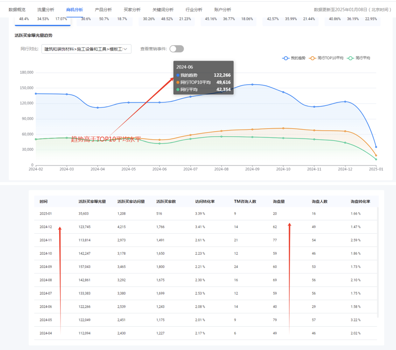Click the 2024-07 label on chart axis
Viewport: 396px width, 350px height.
(x=190, y=169)
